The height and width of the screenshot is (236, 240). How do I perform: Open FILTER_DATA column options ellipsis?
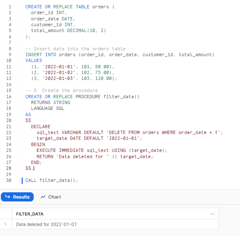click(x=213, y=214)
